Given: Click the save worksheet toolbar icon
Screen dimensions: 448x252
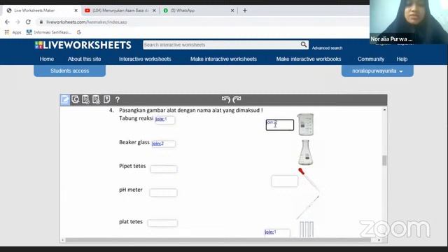Looking at the screenshot, I should point(97,99).
